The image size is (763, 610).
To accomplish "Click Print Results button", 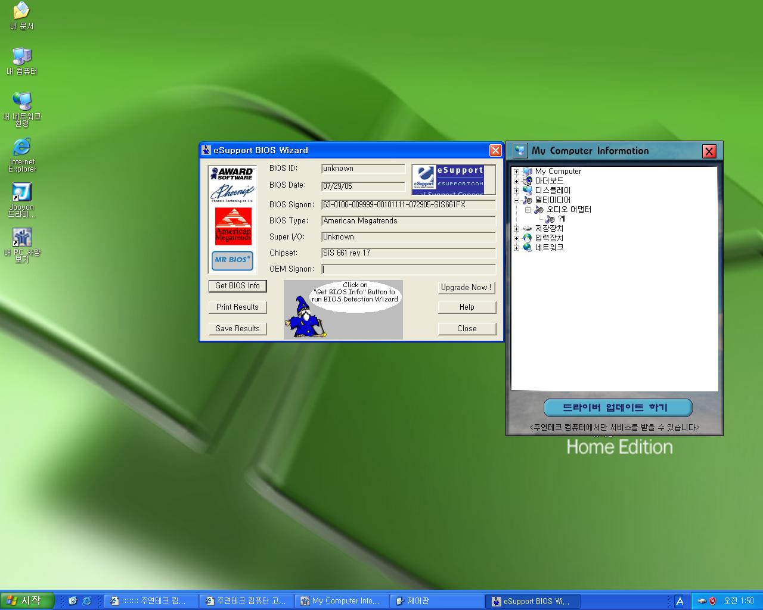I will point(238,307).
